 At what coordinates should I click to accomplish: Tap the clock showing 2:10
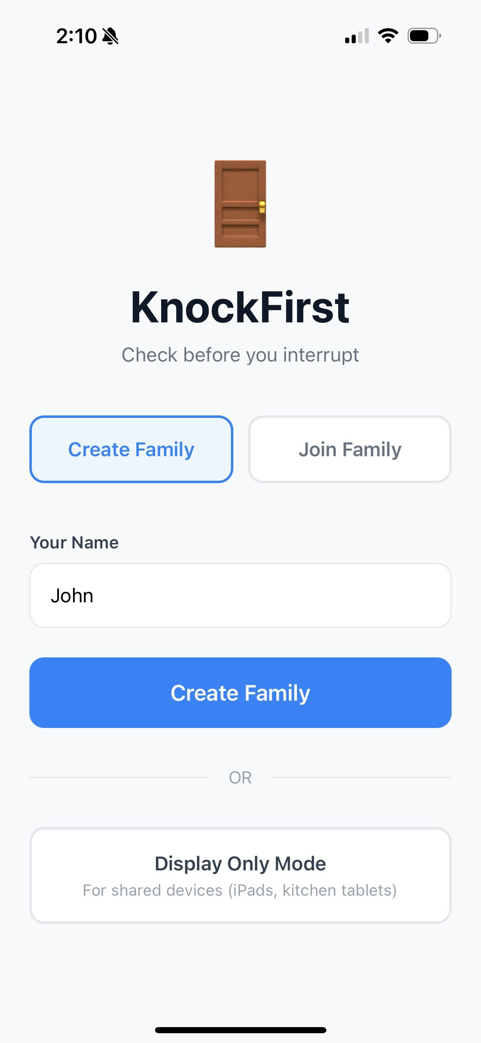click(x=75, y=36)
